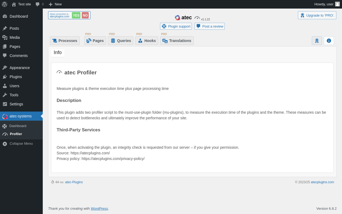Open the atec-Plugins footer link
The image size is (342, 214).
coord(74,182)
